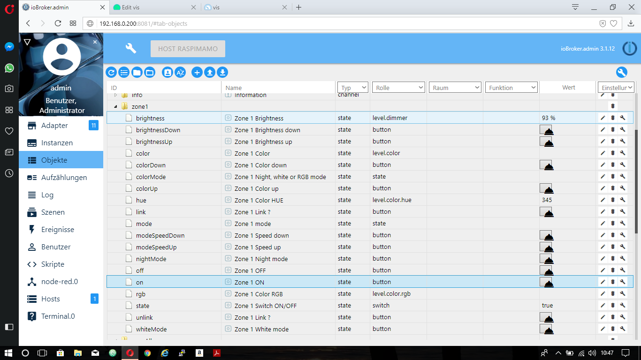
Task: Click the 93 % brightness value
Action: [x=549, y=118]
